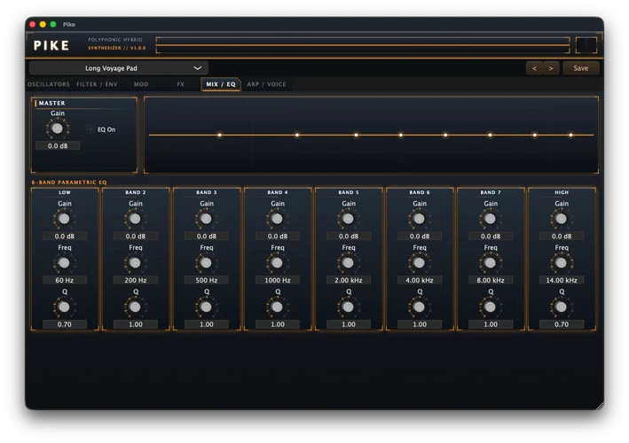Click the Band 2 Freq knob
The width and height of the screenshot is (629, 443).
click(x=135, y=263)
